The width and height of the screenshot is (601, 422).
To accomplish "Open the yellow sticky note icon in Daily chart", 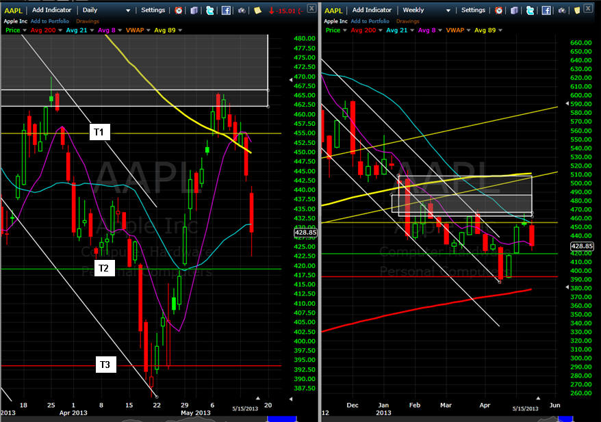I will 257,10.
